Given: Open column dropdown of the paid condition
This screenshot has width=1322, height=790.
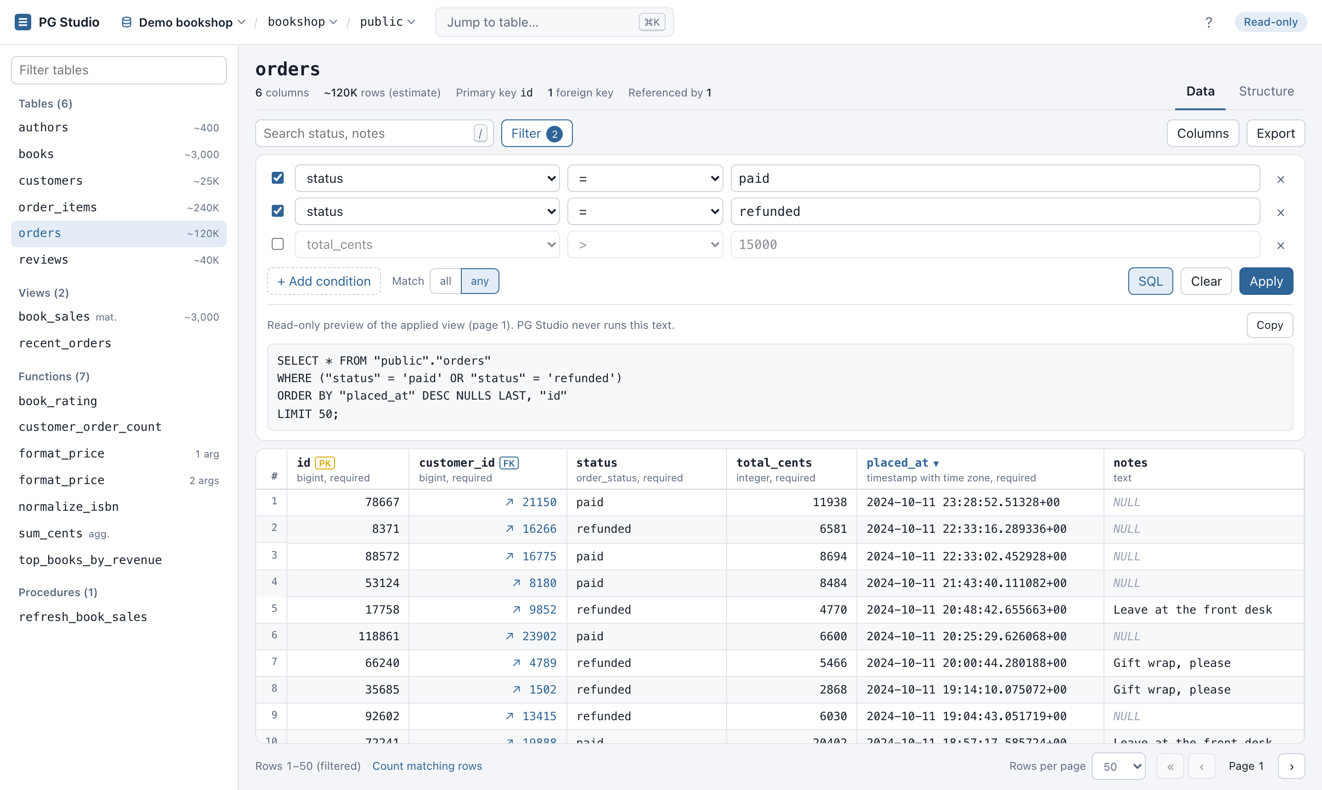Looking at the screenshot, I should point(427,178).
